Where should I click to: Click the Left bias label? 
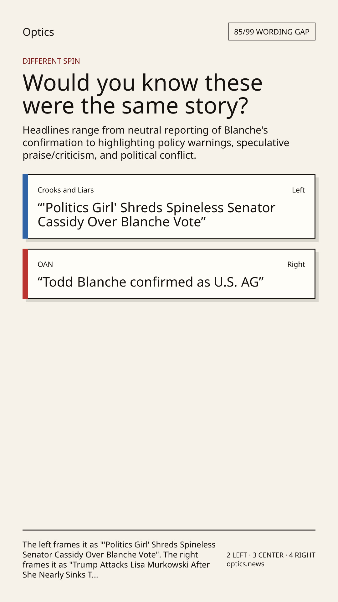tap(298, 190)
